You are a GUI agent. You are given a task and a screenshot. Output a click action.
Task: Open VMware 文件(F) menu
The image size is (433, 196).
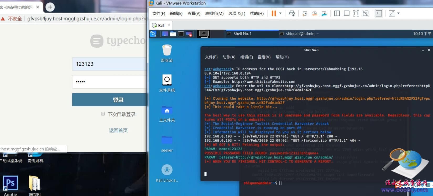pyautogui.click(x=159, y=13)
